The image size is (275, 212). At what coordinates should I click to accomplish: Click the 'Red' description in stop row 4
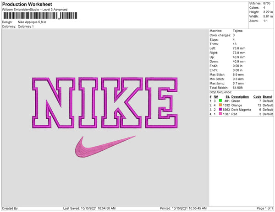[234, 114]
